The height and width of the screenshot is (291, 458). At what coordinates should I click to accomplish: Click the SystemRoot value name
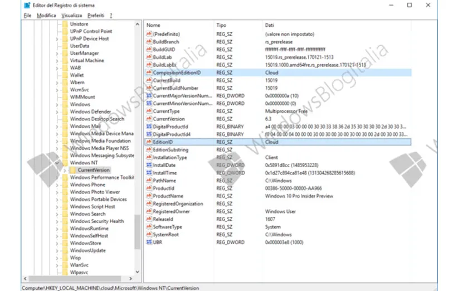click(165, 235)
